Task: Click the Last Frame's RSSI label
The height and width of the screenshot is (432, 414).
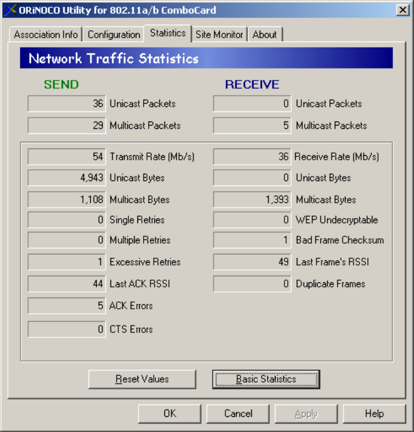Action: point(332,262)
